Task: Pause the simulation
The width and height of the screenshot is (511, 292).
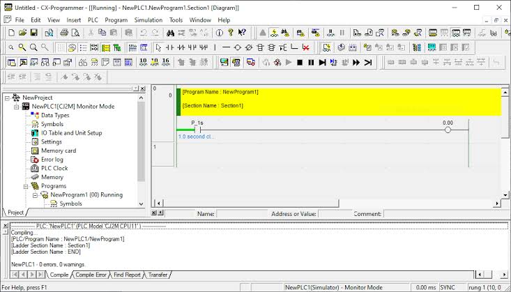Action: coord(311,62)
